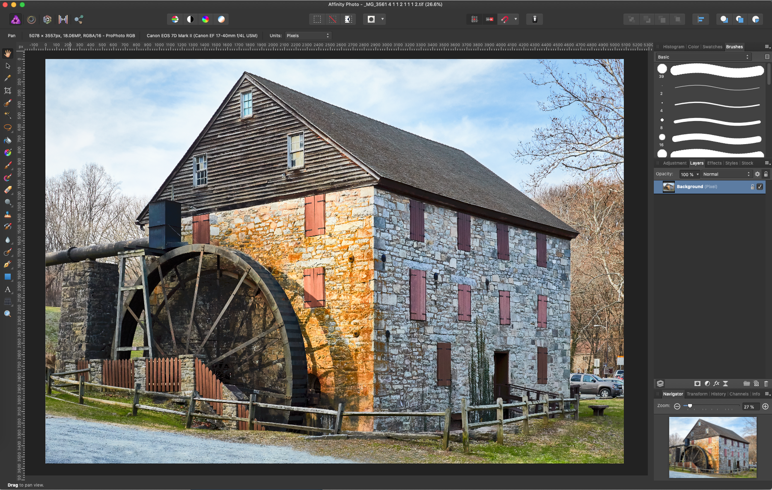Toggle Background layer visibility checkbox
Image resolution: width=772 pixels, height=490 pixels.
pyautogui.click(x=760, y=186)
